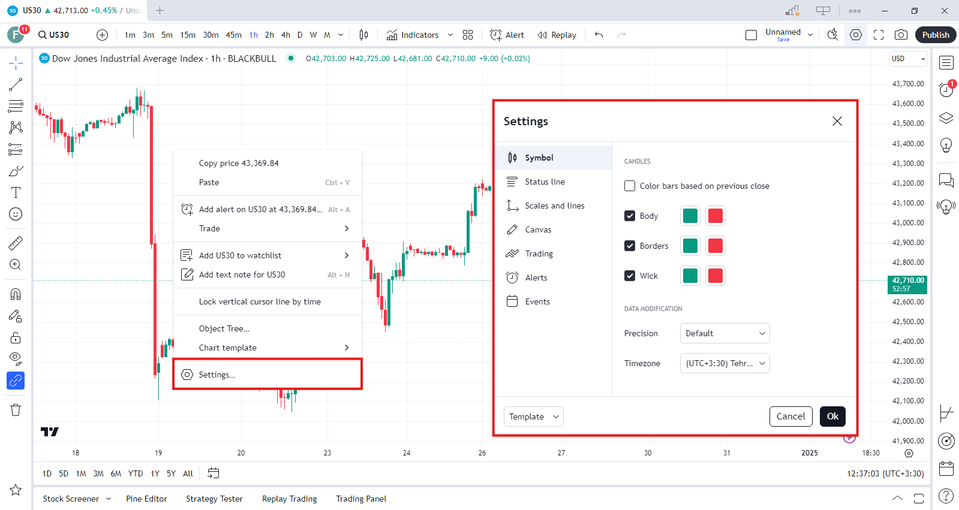The width and height of the screenshot is (959, 510).
Task: Add symbol to compare with plus icon
Action: (x=103, y=35)
